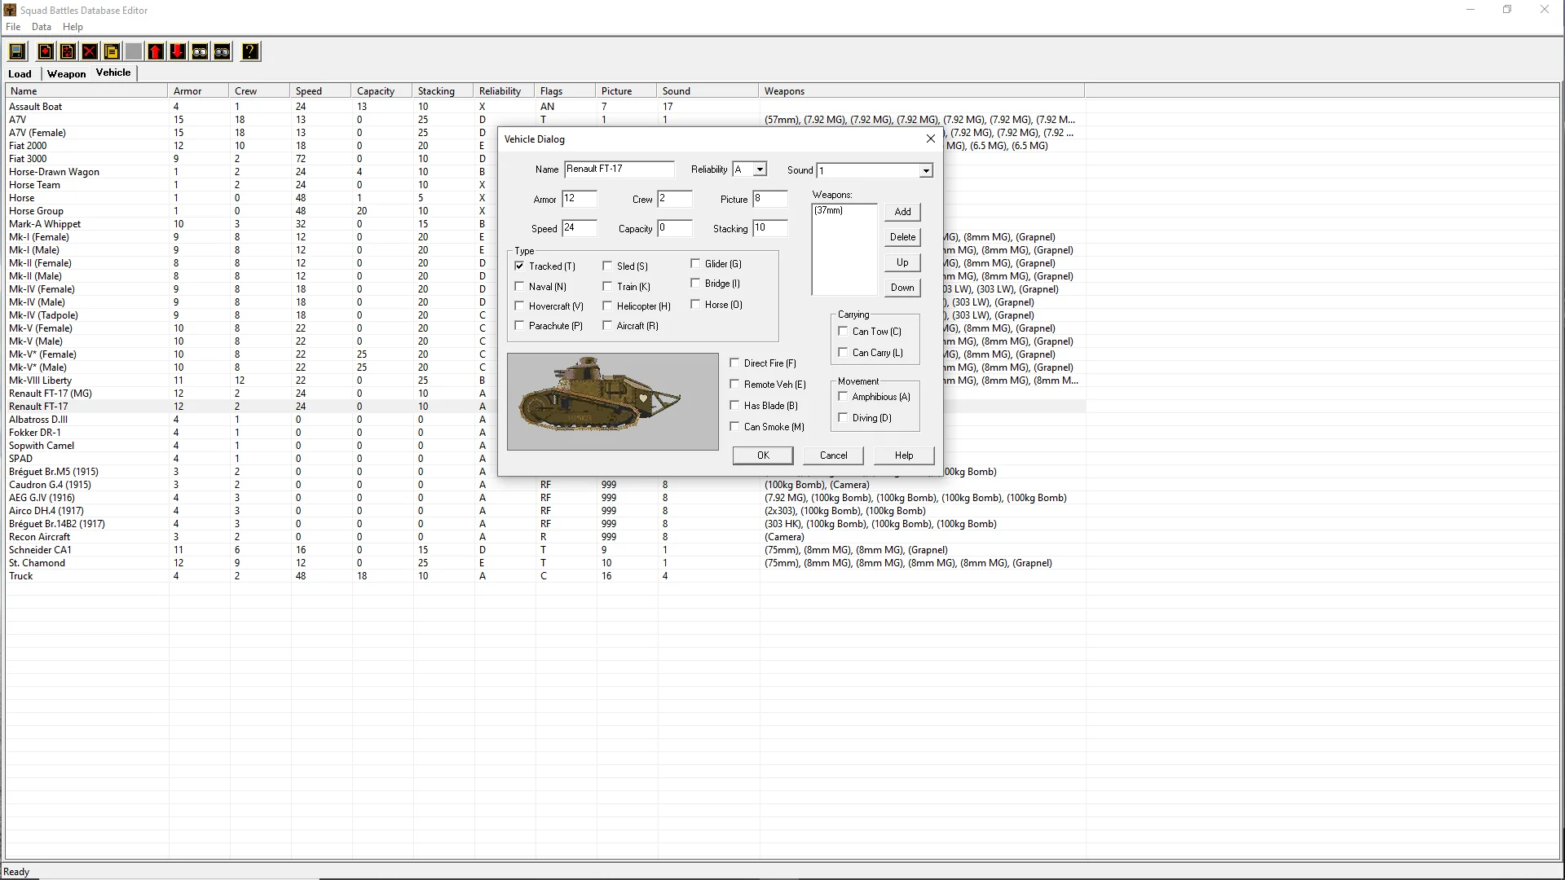Click the first binoculars find icon

click(x=200, y=52)
